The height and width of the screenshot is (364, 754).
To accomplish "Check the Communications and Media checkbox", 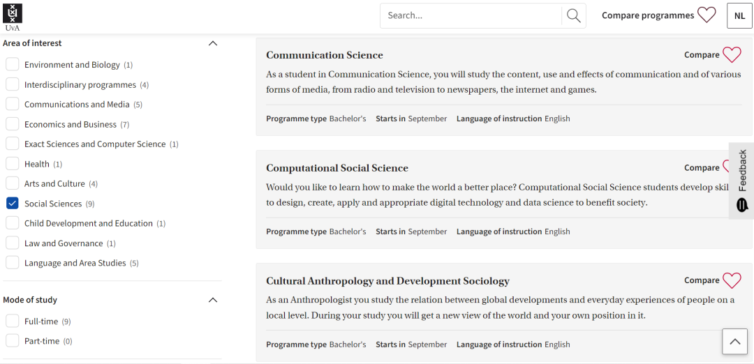I will point(13,104).
